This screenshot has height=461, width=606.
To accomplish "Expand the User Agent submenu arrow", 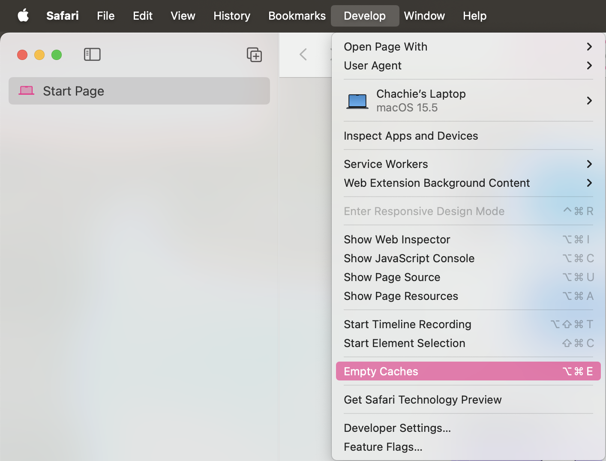I will coord(589,66).
